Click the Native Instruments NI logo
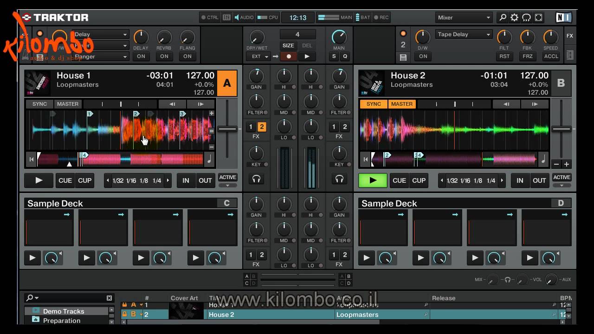594x334 pixels. coord(563,18)
